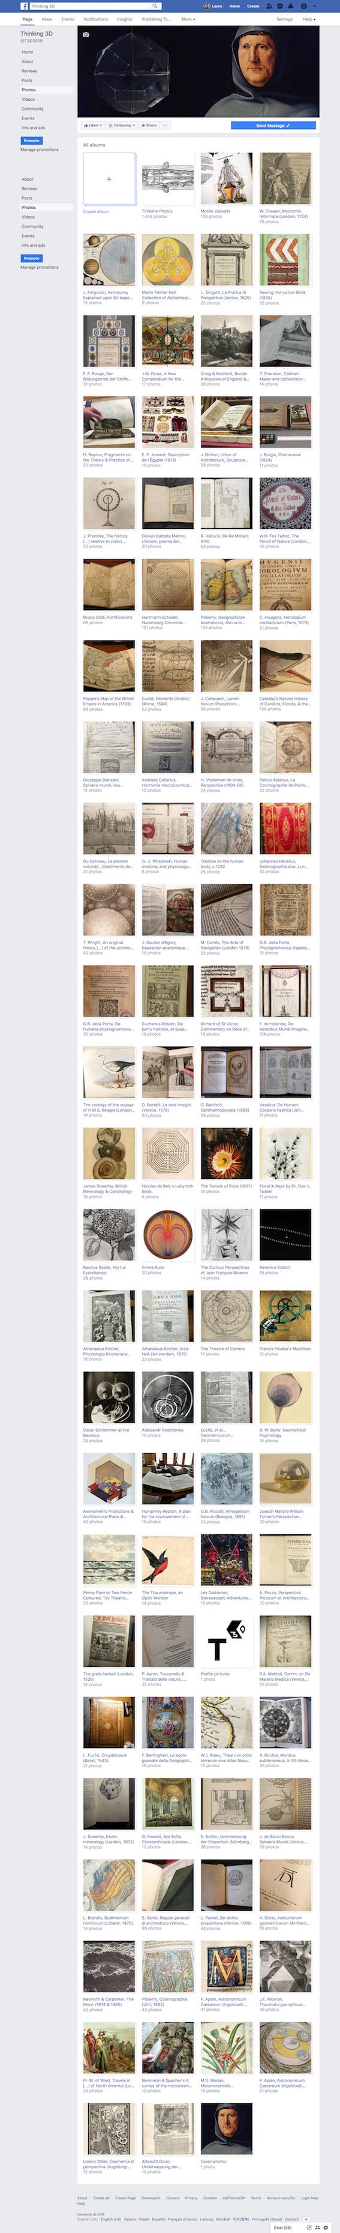
Task: Open the camera icon on cover photo
Action: (x=86, y=35)
